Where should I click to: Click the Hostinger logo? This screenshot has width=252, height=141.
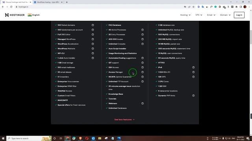point(15,15)
